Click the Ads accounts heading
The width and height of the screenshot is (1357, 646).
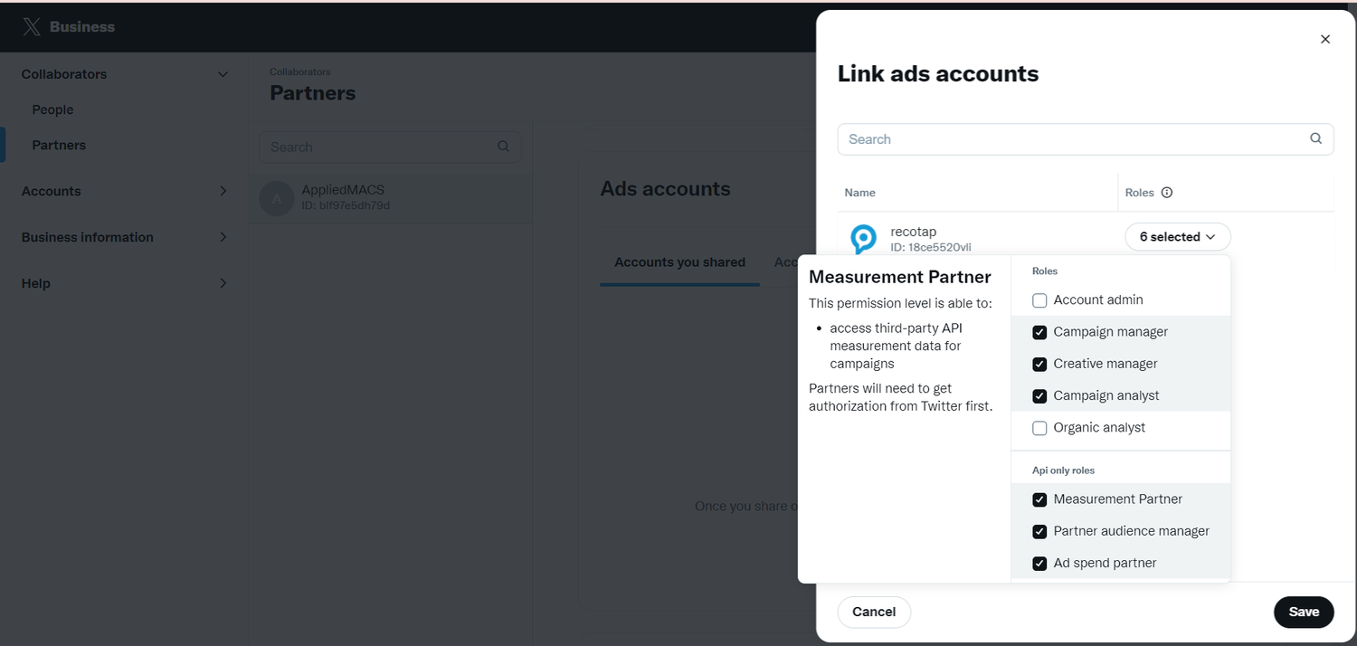(665, 189)
